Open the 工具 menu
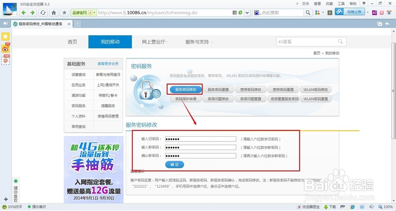The width and height of the screenshot is (396, 211). [341, 4]
